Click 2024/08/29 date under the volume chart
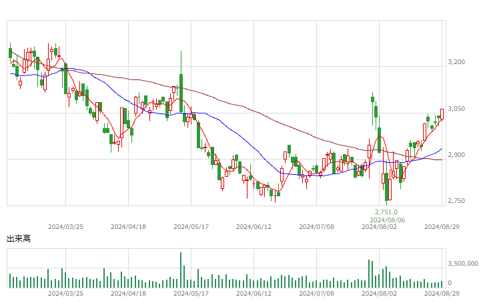 (442, 294)
